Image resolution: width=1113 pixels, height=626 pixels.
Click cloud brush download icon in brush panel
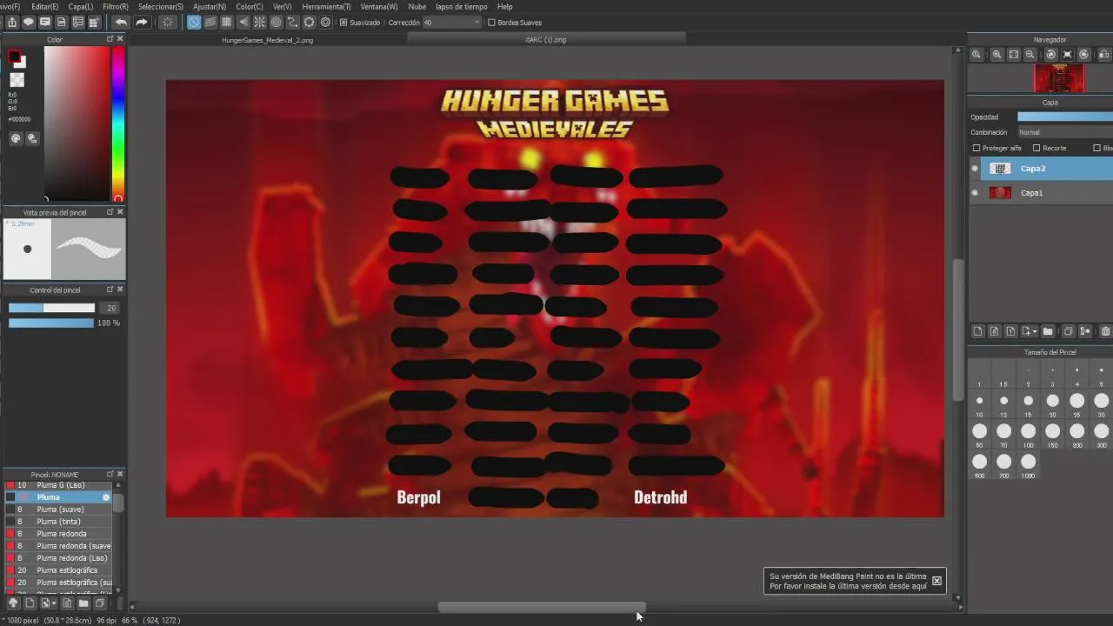point(13,603)
